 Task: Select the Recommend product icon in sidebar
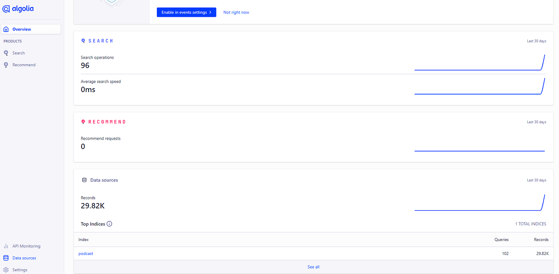tap(6, 65)
